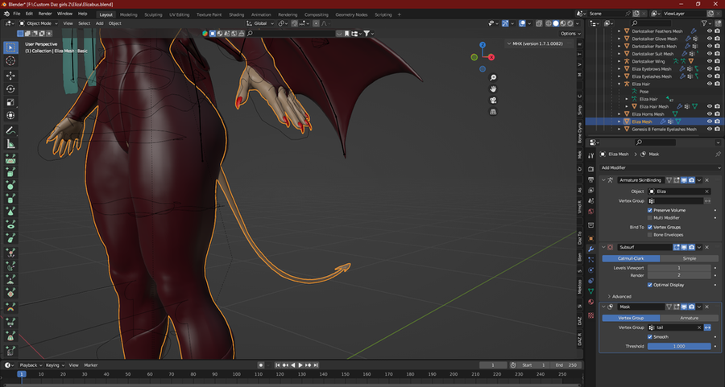Image resolution: width=725 pixels, height=387 pixels.
Task: Switch Mask modifier to Armature mode
Action: [x=689, y=318]
